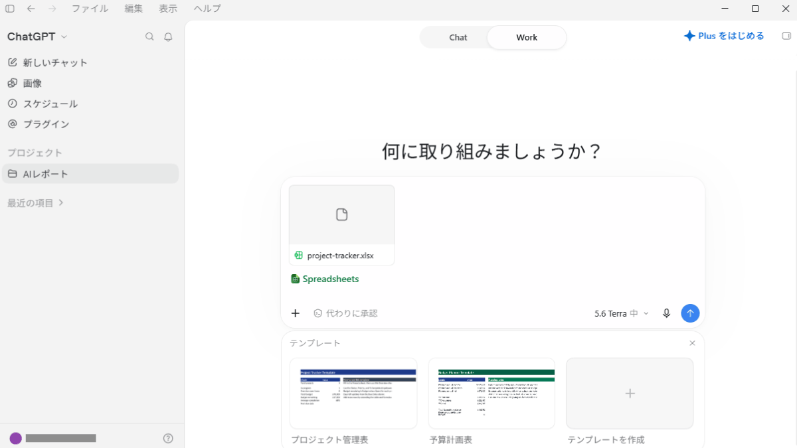Minimize the application window

725,9
